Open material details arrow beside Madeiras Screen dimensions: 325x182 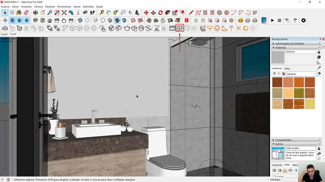(x=319, y=74)
